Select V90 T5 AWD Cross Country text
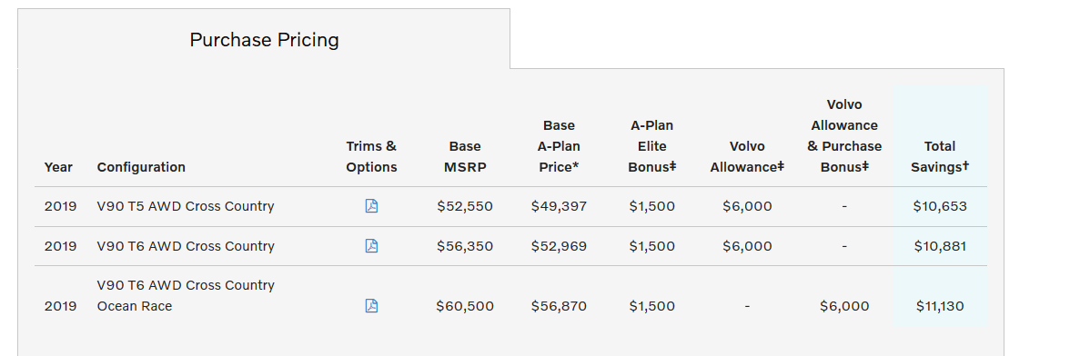This screenshot has height=356, width=1070. (x=186, y=206)
